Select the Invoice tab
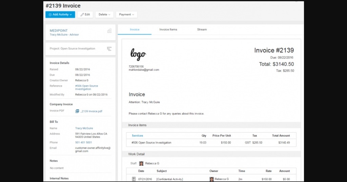This screenshot has width=347, height=182. [x=135, y=29]
